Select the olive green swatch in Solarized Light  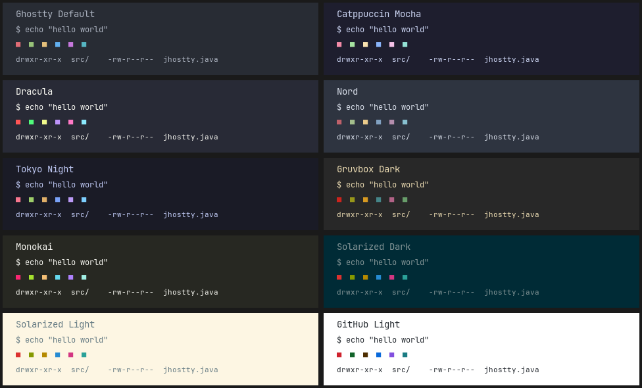(x=31, y=355)
